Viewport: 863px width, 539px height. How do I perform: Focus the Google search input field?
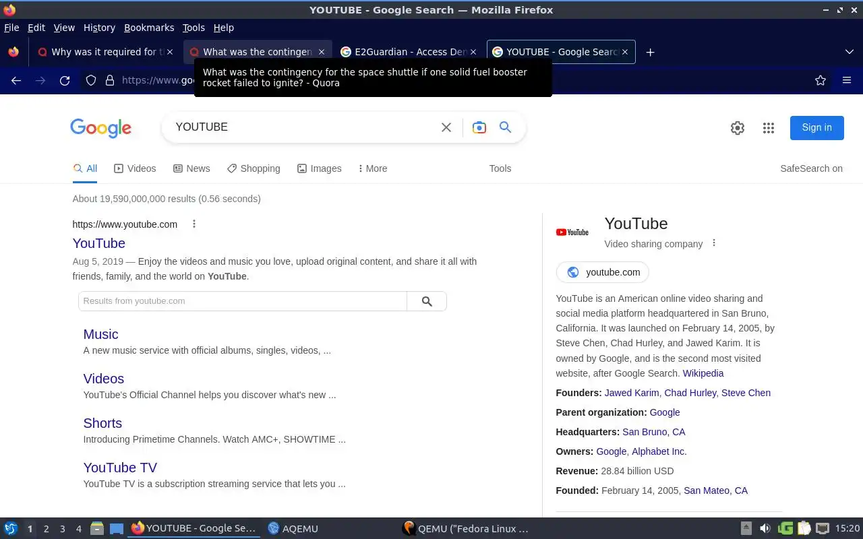[303, 127]
